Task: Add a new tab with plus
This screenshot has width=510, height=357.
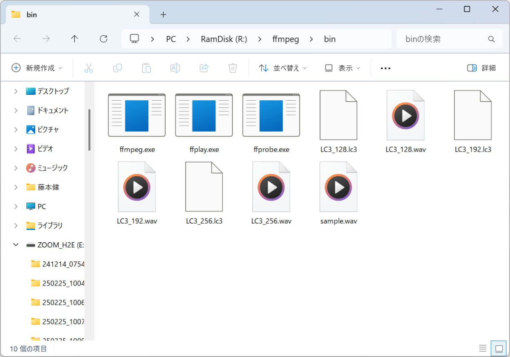Action: click(x=163, y=14)
